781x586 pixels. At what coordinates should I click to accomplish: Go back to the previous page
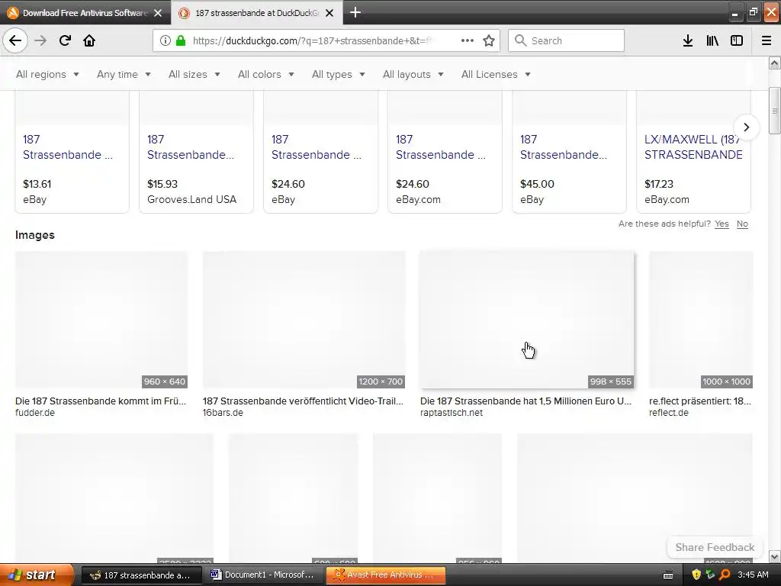click(15, 40)
